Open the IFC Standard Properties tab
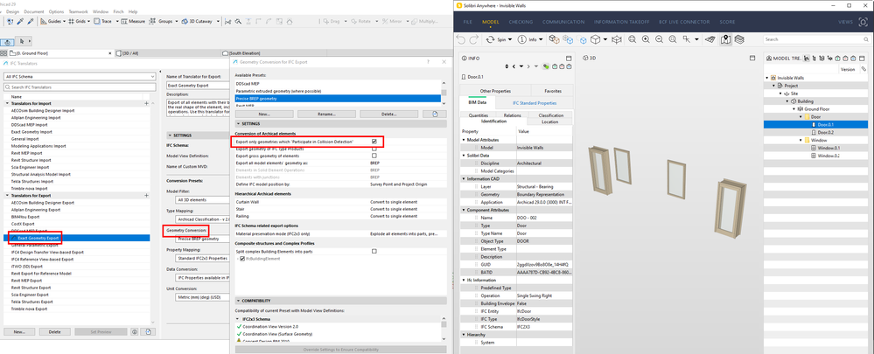This screenshot has height=354, width=874. (x=534, y=103)
